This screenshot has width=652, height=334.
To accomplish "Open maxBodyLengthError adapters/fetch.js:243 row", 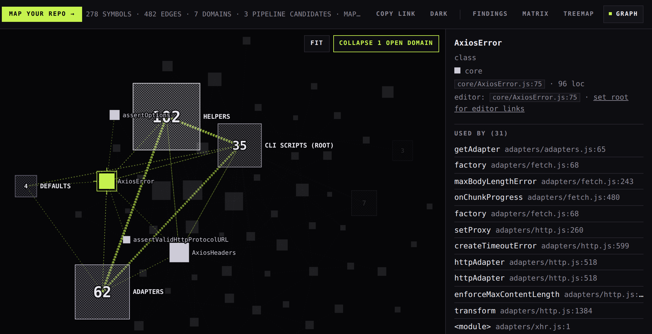I will [549, 182].
